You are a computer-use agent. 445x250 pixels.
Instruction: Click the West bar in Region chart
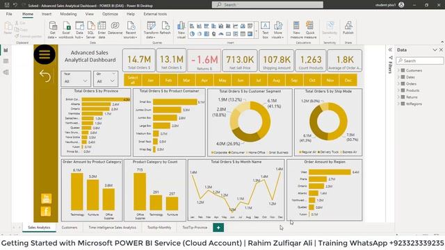[x=330, y=172]
